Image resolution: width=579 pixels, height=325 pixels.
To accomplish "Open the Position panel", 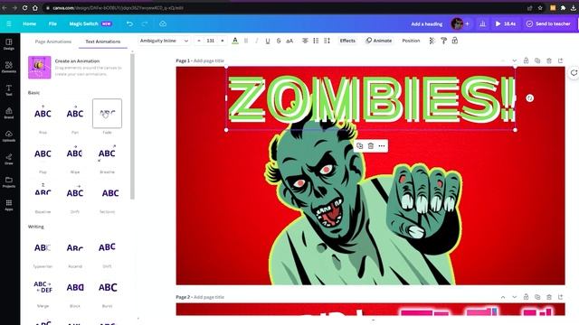I will [411, 41].
